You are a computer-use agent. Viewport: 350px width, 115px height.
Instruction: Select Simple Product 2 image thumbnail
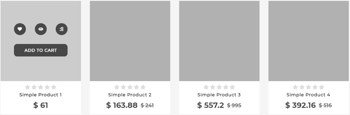coord(130,41)
